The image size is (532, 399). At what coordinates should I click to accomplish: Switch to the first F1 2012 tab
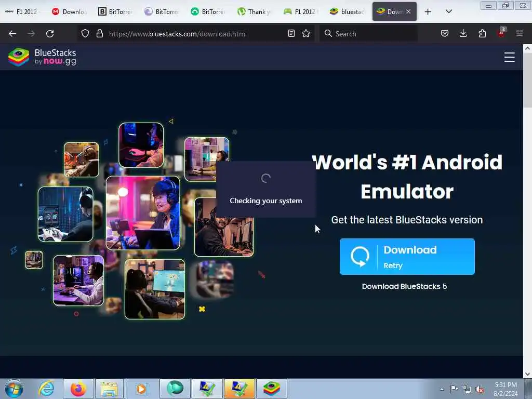pos(23,12)
